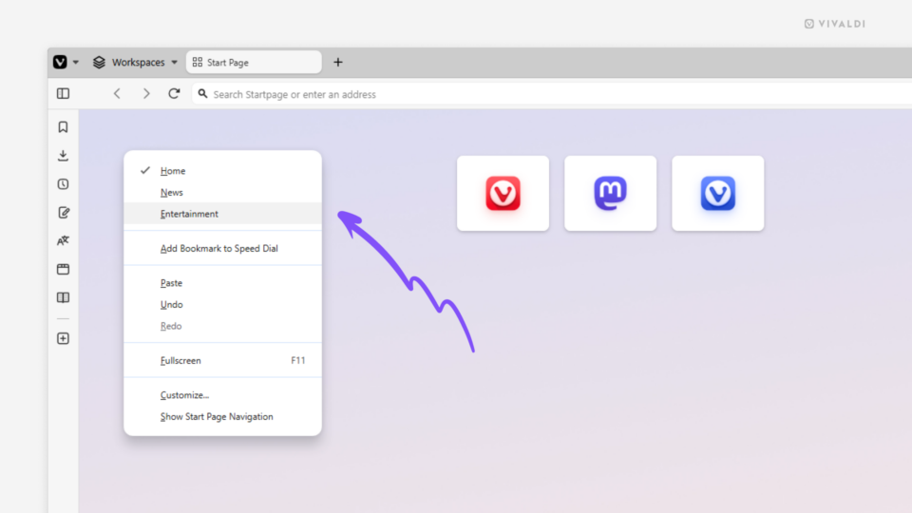912x513 pixels.
Task: Click the magnifier icon in address bar
Action: pyautogui.click(x=202, y=94)
